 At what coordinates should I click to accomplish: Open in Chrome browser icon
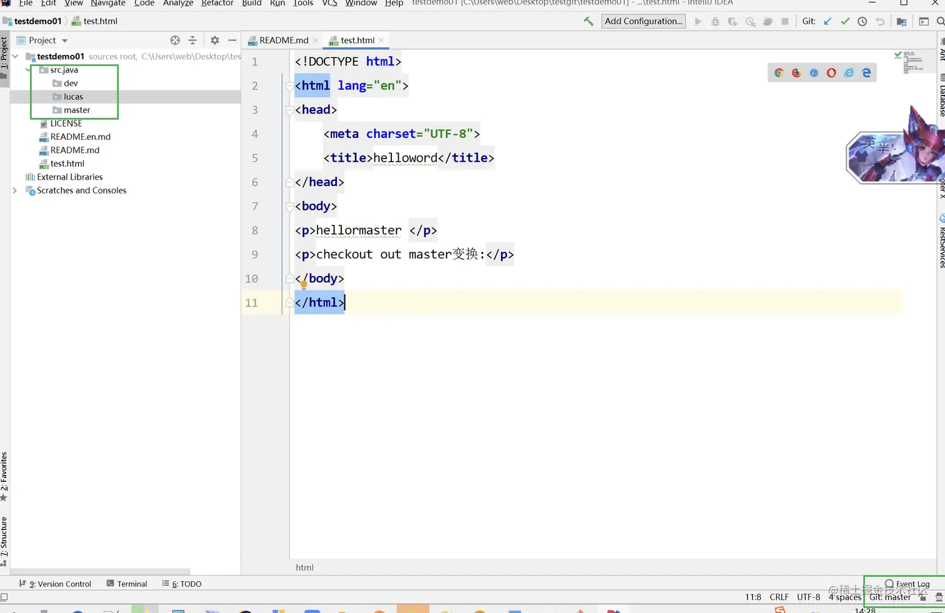[x=779, y=73]
